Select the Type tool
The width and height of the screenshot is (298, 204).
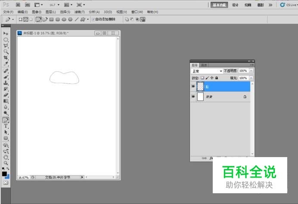pyautogui.click(x=6, y=126)
